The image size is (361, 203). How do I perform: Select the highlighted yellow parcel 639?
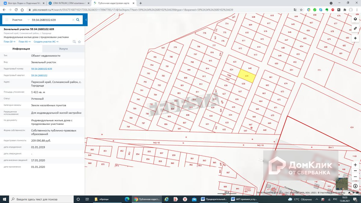tap(247, 76)
